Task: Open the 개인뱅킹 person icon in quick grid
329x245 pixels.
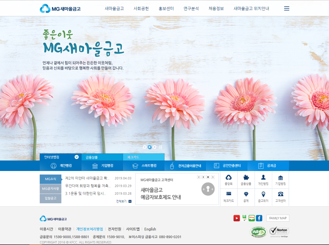Action: tap(263, 180)
